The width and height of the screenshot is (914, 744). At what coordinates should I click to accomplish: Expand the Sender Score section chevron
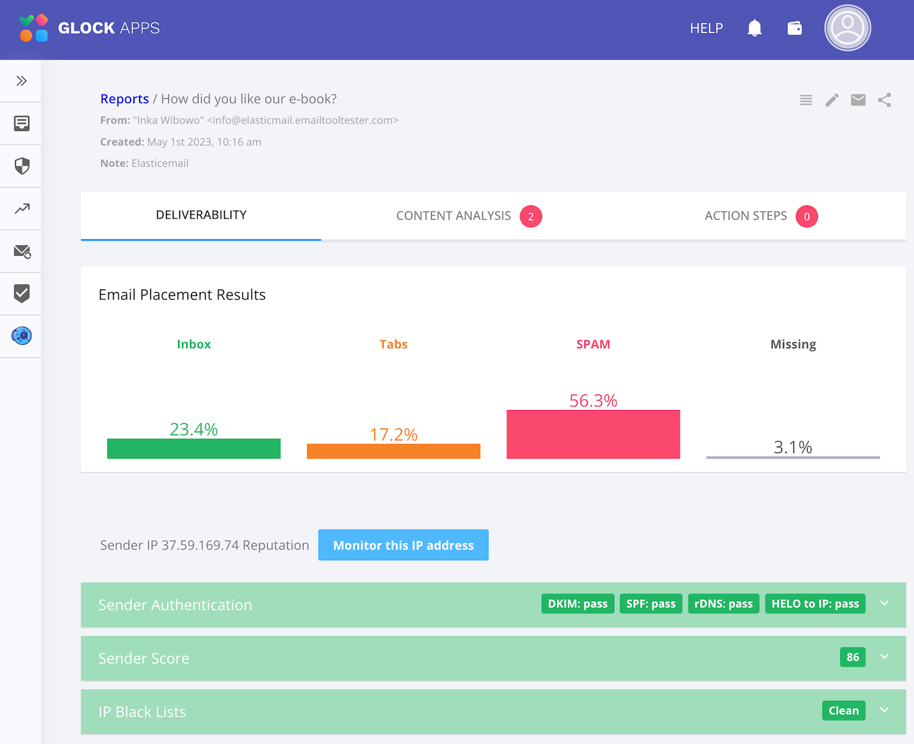click(x=884, y=657)
